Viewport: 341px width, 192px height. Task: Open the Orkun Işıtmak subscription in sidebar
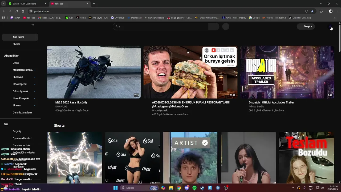pos(20,91)
